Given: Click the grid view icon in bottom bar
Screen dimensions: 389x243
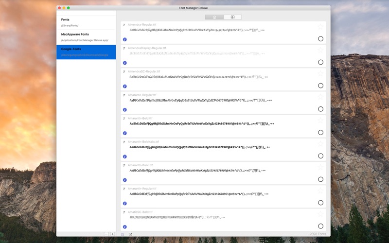Looking at the screenshot, I should click(x=123, y=234).
